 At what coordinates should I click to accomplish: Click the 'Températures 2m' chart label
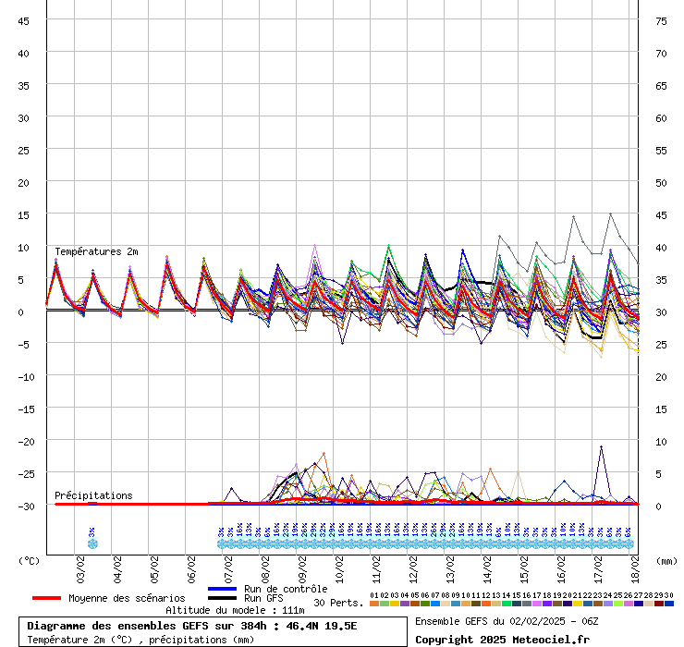(96, 251)
